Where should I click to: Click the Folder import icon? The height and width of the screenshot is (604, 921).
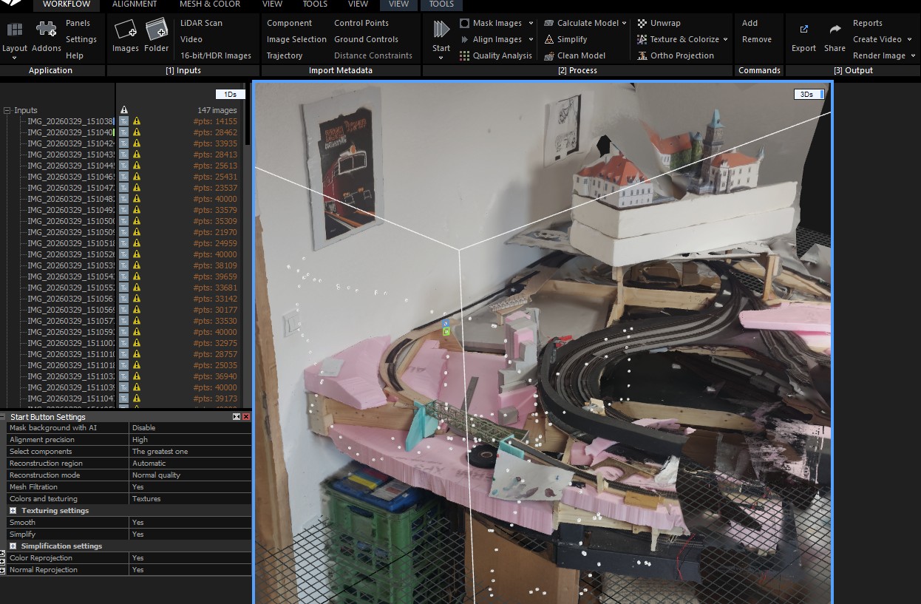tap(156, 31)
